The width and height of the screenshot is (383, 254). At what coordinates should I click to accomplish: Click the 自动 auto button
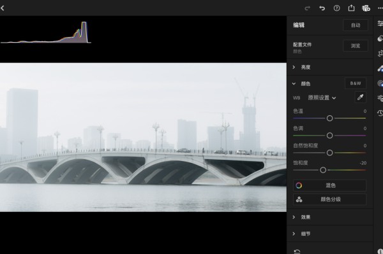click(356, 25)
